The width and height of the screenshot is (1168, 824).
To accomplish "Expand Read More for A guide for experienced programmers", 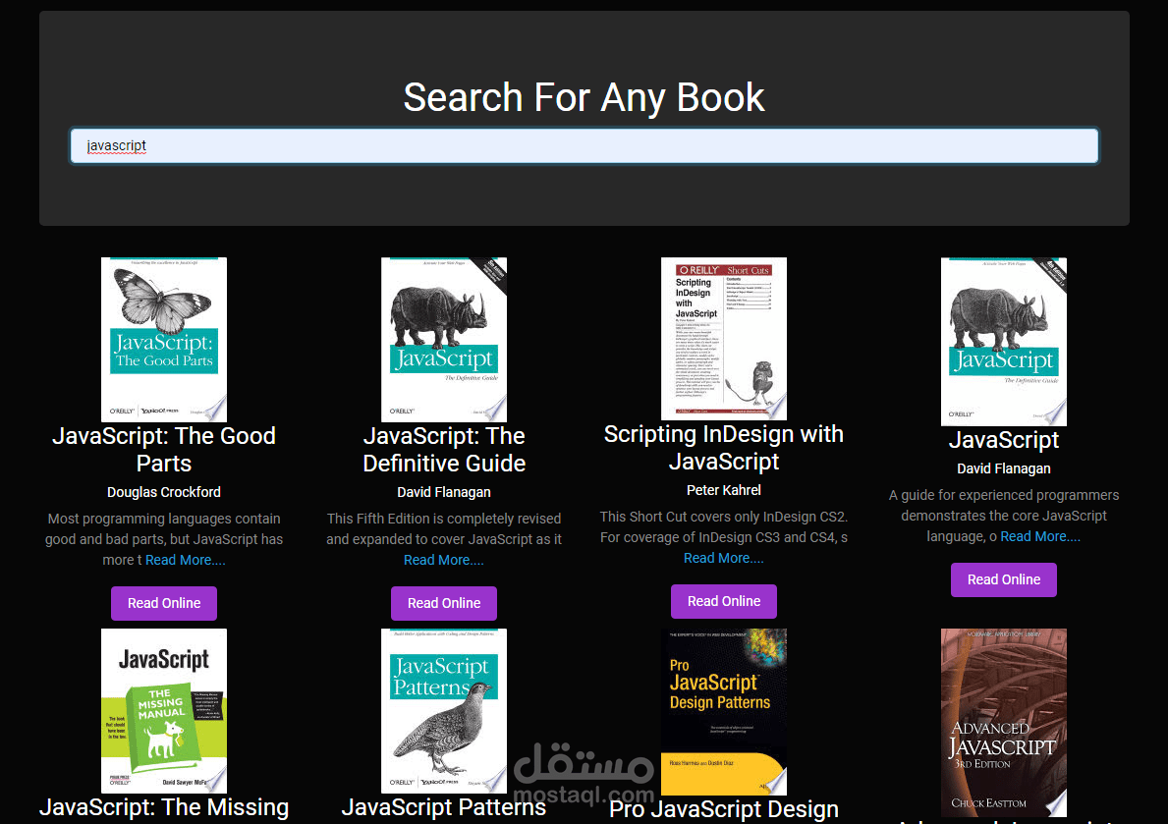I will pyautogui.click(x=1040, y=536).
